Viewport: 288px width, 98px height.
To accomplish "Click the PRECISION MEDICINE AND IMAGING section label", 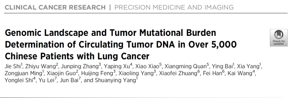I will click(x=174, y=7).
